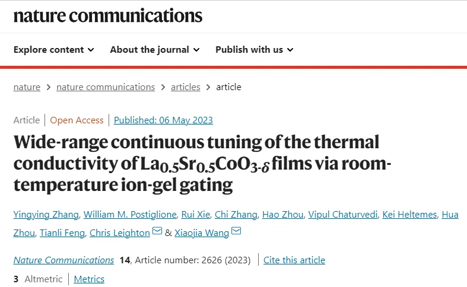Screen dimensions: 467x287
Task: Open the About the journal dropdown
Action: tap(154, 49)
